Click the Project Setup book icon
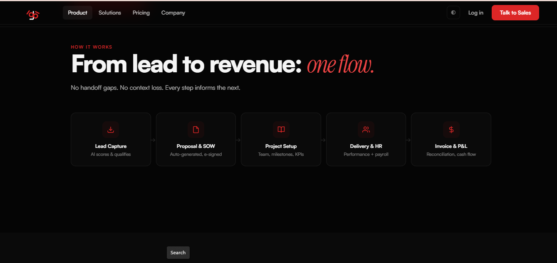The width and height of the screenshot is (557, 263). 281,130
